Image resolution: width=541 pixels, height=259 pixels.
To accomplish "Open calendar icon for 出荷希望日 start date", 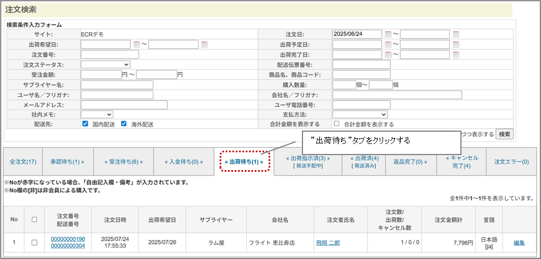I will (x=137, y=44).
